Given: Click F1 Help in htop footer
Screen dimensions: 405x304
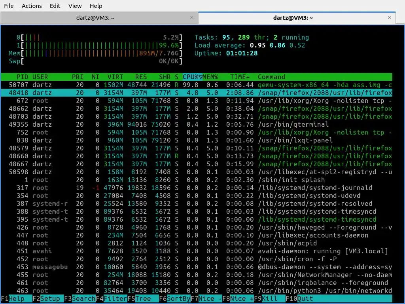Looking at the screenshot, I should [x=17, y=298].
